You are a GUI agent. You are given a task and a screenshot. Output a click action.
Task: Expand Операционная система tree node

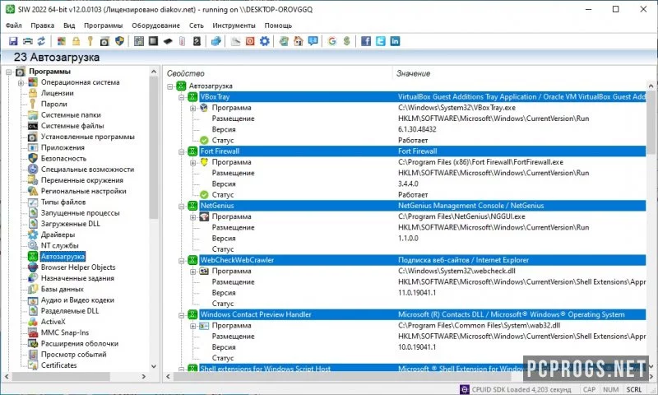click(x=20, y=82)
